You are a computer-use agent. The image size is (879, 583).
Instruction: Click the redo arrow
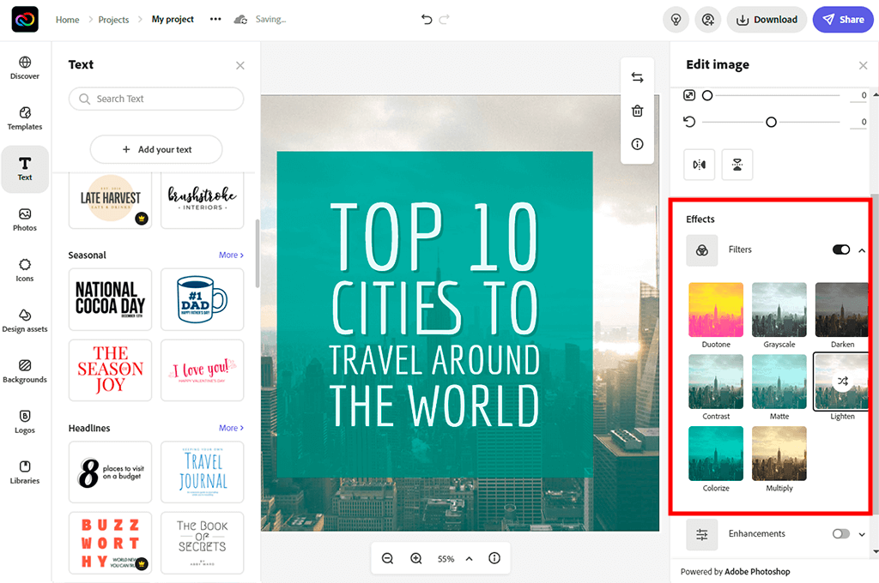tap(445, 20)
